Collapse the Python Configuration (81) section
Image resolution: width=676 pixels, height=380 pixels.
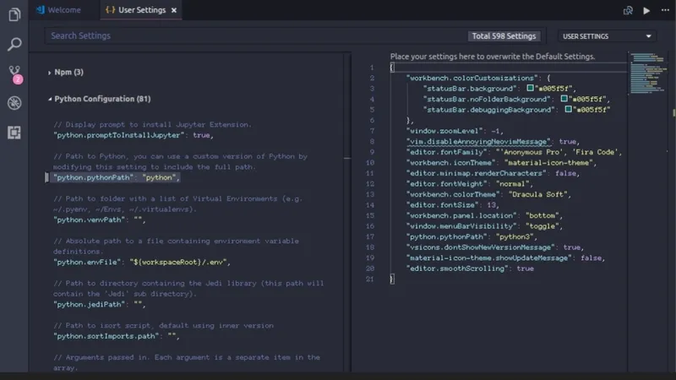[x=99, y=99]
